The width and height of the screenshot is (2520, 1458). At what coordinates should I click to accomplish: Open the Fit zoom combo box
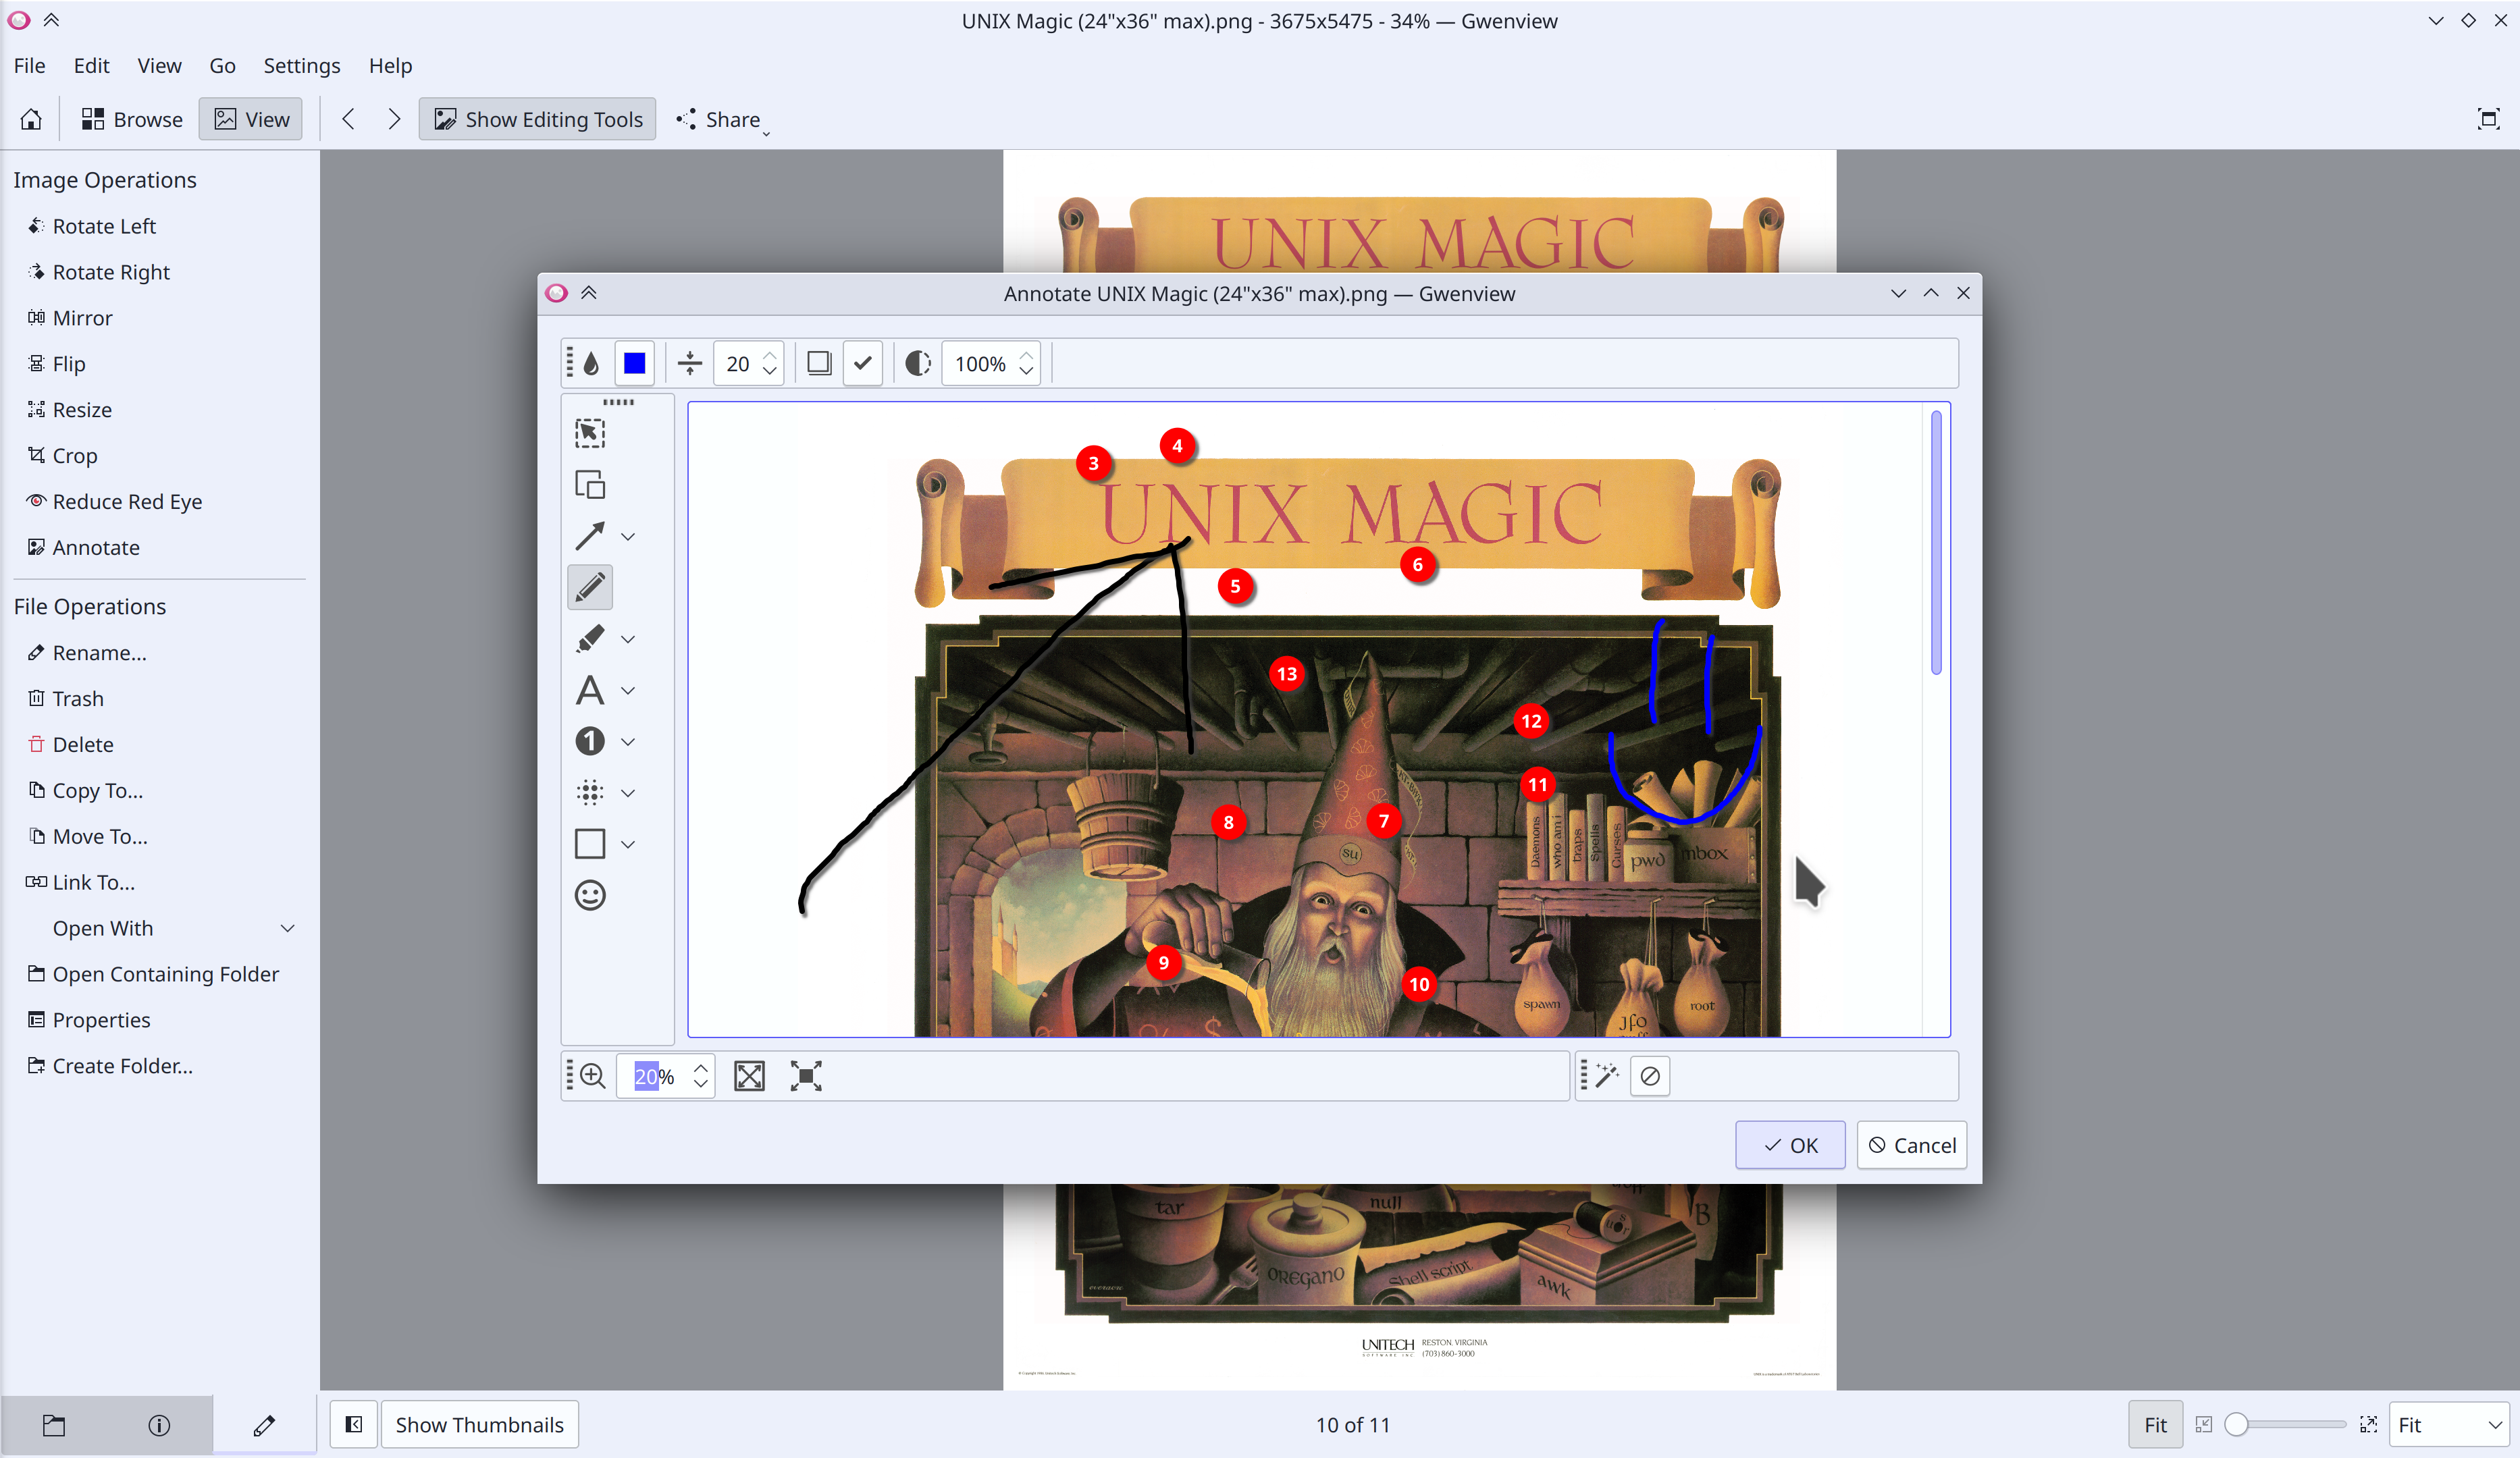pyautogui.click(x=2449, y=1424)
